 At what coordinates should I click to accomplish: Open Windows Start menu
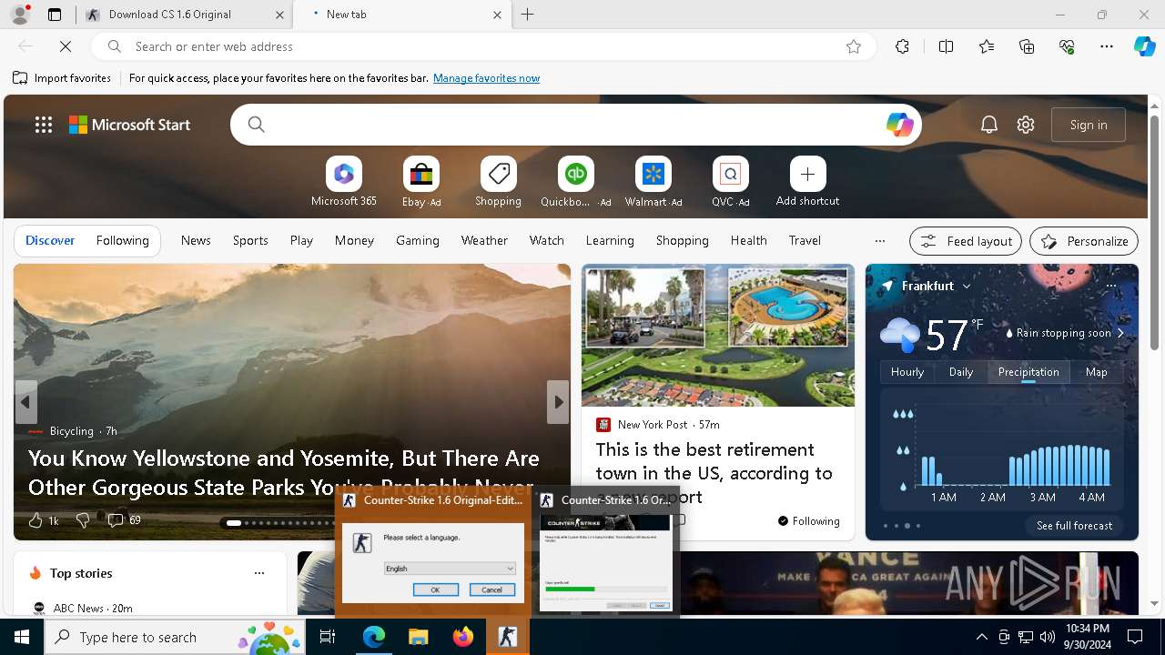coord(22,637)
